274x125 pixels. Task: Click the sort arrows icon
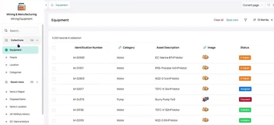point(254,20)
